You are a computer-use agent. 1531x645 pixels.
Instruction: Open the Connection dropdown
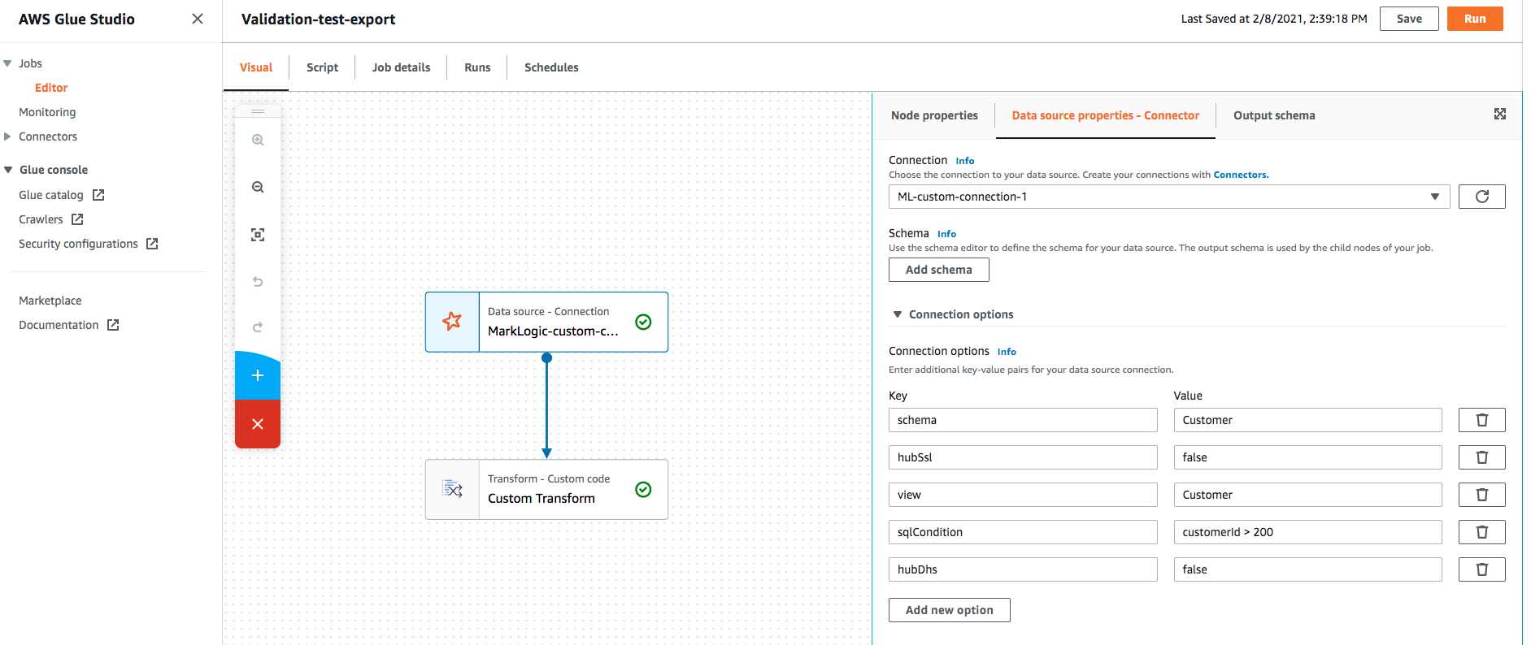click(1168, 197)
